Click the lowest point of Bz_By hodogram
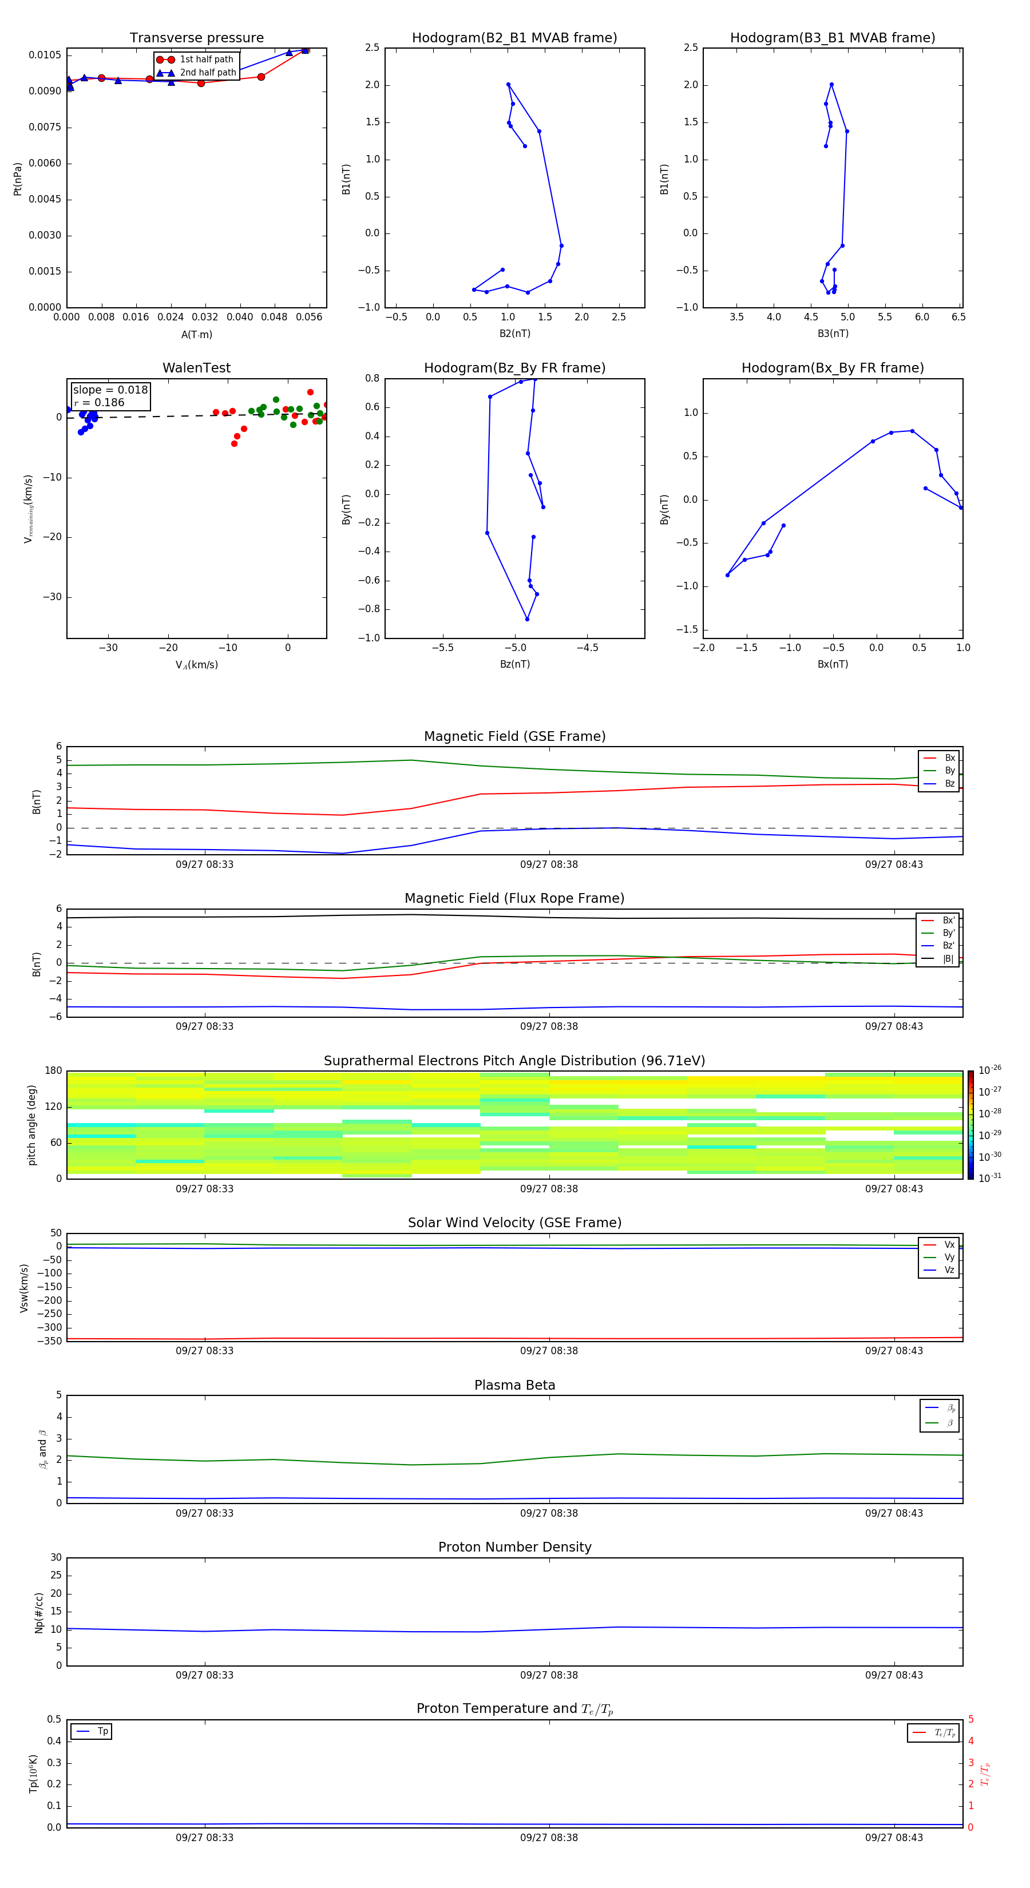The width and height of the screenshot is (1030, 1888). (527, 619)
